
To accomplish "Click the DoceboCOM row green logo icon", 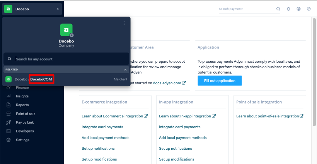I will click(9, 79).
